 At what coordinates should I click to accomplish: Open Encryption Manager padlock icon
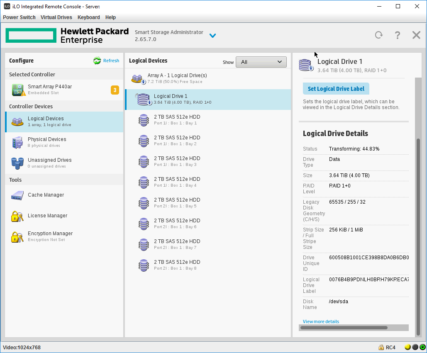pos(17,237)
